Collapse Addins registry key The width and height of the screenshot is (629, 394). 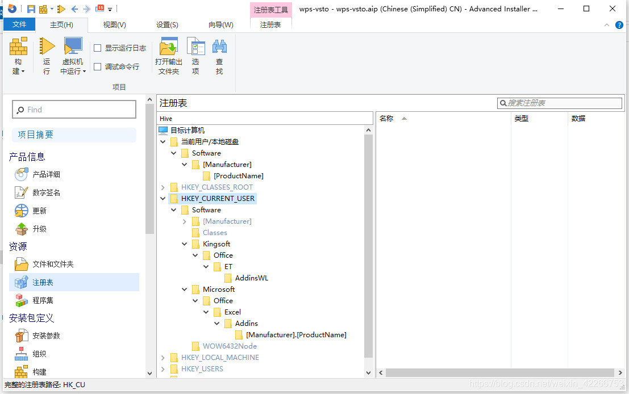tap(217, 323)
